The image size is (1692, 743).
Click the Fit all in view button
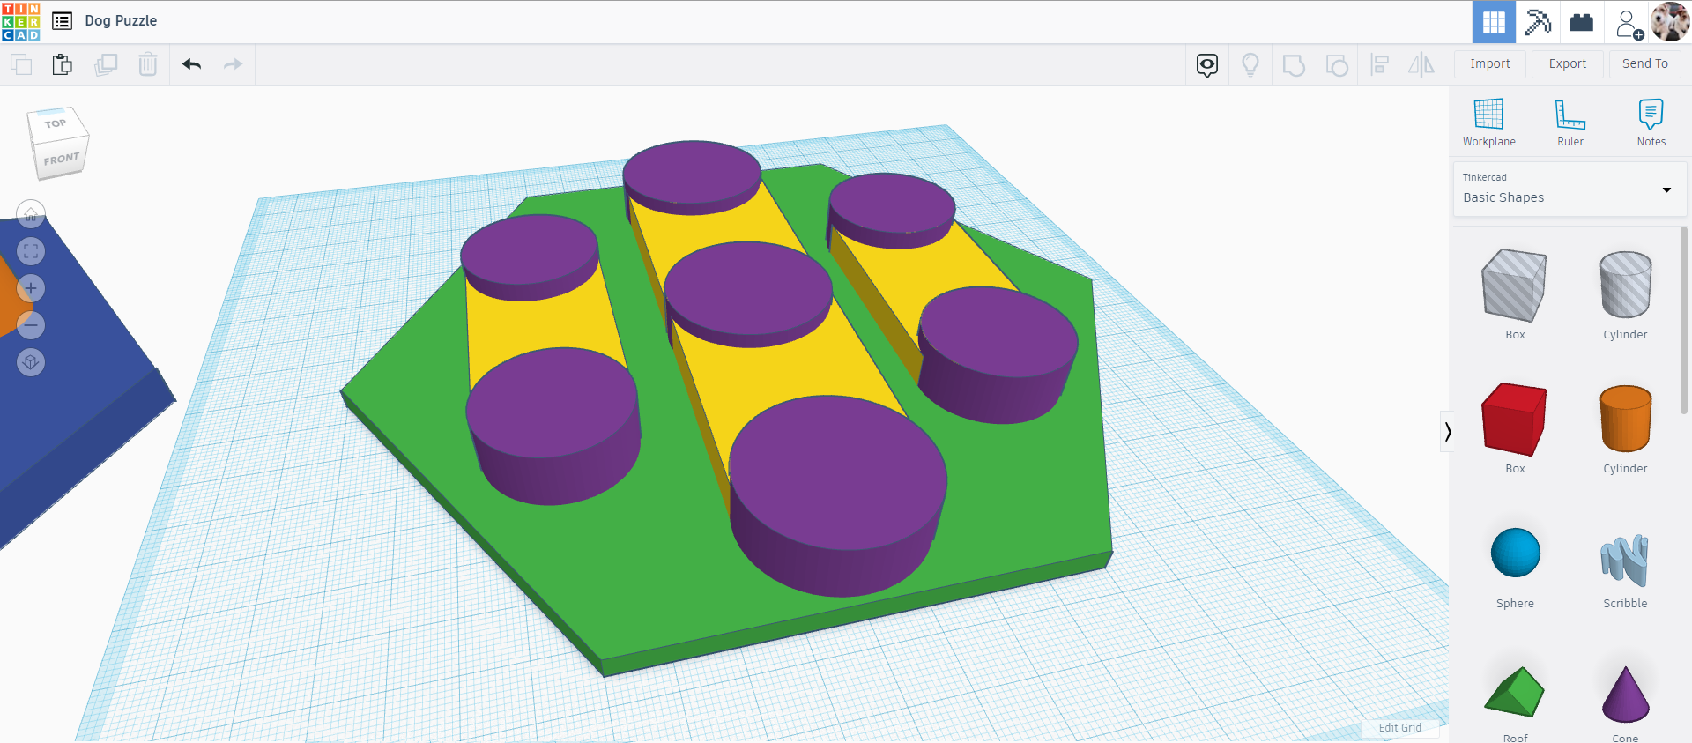tap(31, 251)
